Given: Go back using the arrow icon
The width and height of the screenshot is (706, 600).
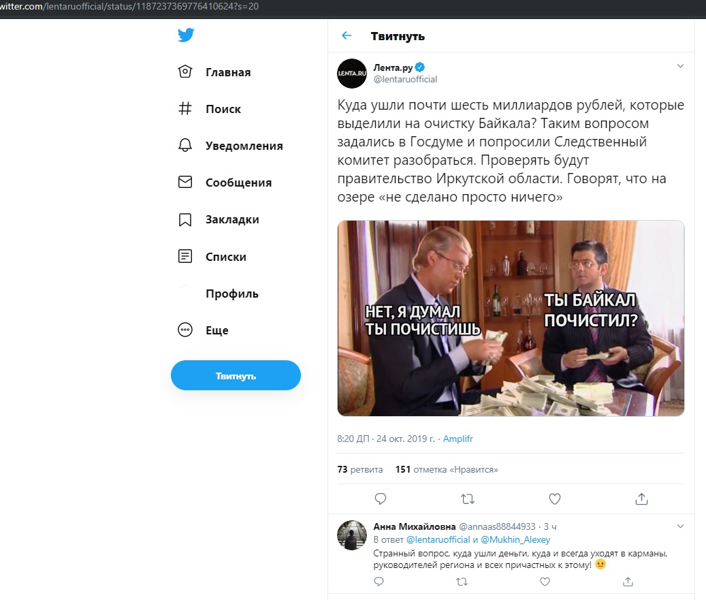Looking at the screenshot, I should point(347,36).
